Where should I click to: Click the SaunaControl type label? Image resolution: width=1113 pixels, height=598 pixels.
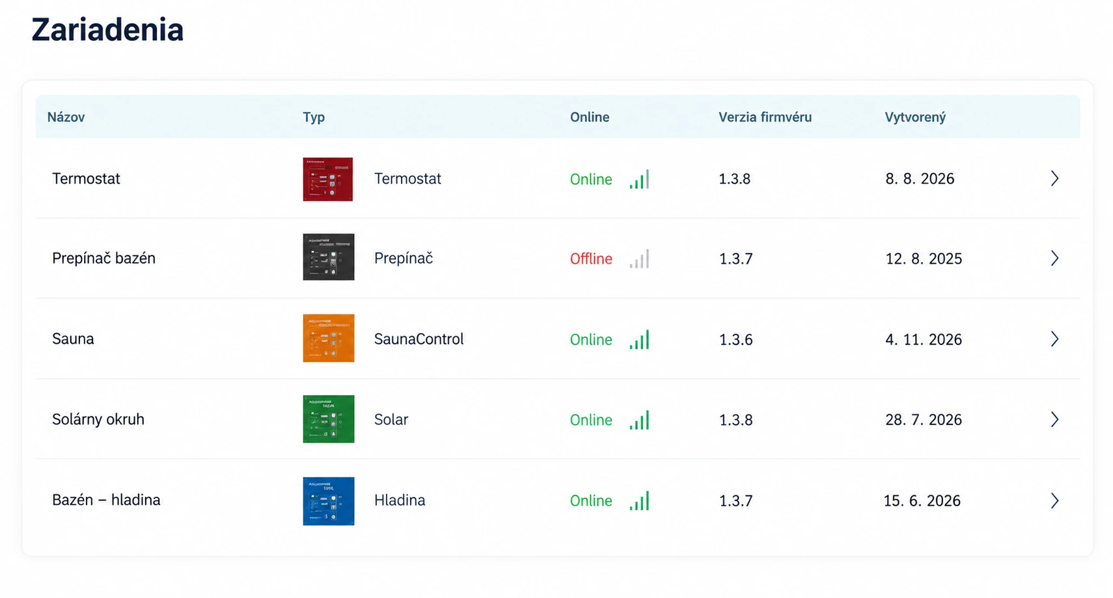point(419,339)
